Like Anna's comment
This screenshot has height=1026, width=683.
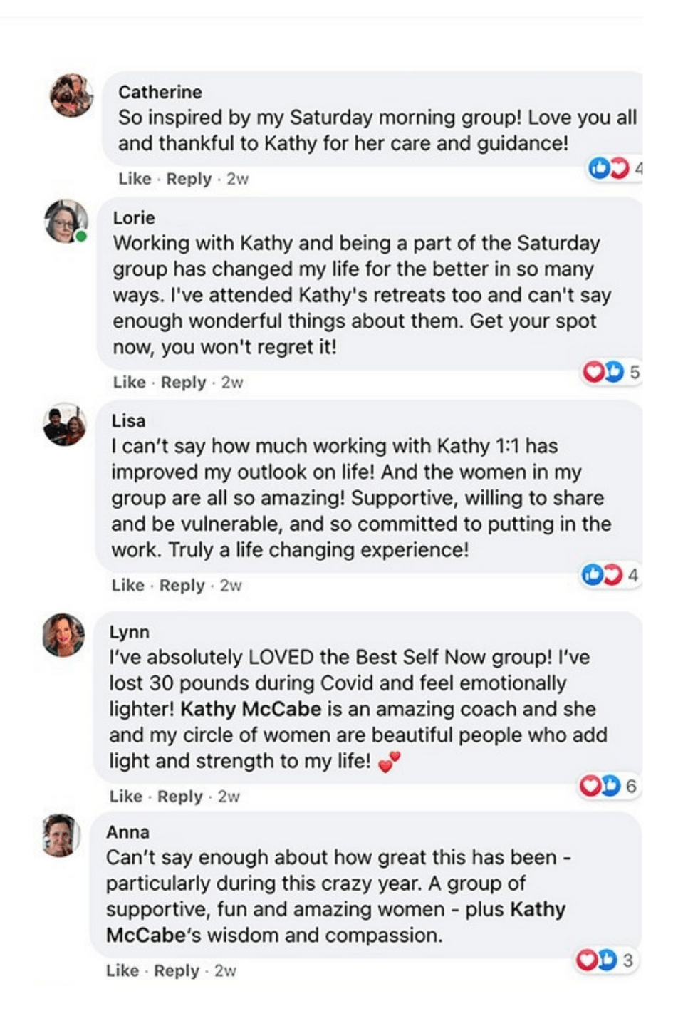click(122, 971)
